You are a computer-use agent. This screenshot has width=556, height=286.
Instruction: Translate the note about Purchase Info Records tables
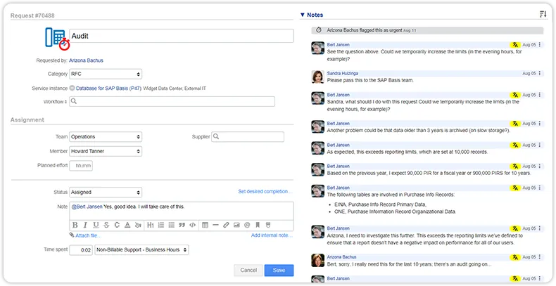515,188
